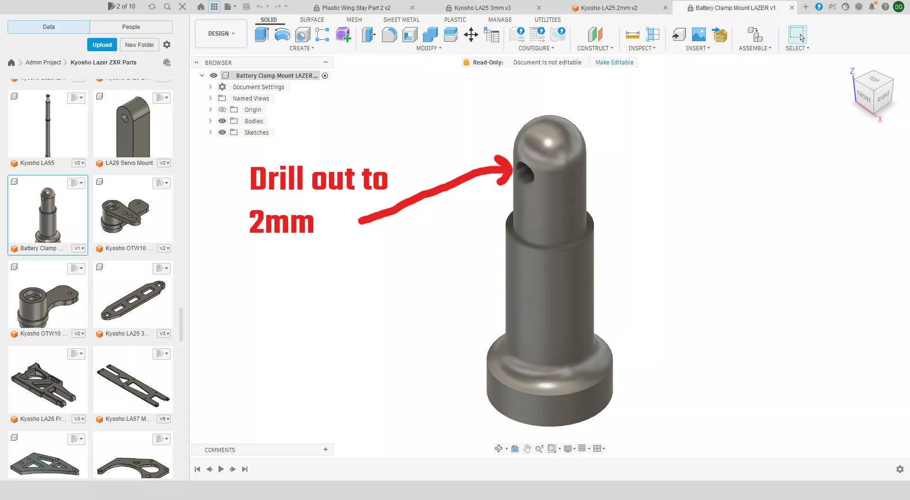This screenshot has width=910, height=500.
Task: Open the Assemble Joint icon
Action: (755, 35)
